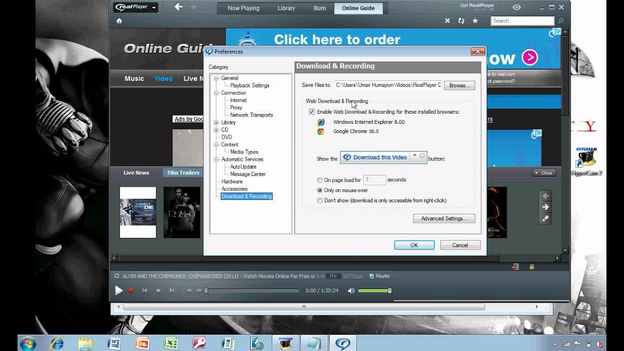This screenshot has width=624, height=351.
Task: Click the red record button
Action: pos(131,291)
